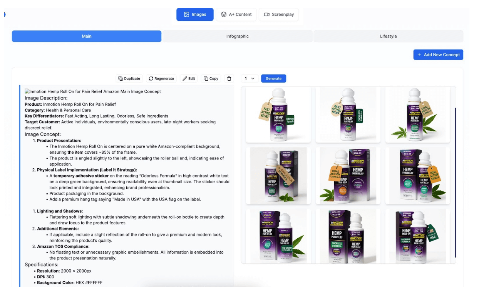Select the Main image category tab

[87, 36]
